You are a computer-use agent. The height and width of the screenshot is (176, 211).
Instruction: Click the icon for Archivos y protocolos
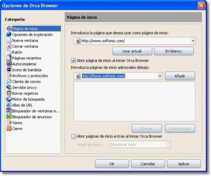tap(9, 76)
